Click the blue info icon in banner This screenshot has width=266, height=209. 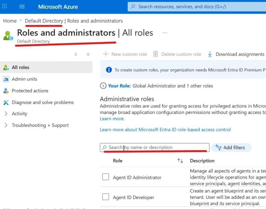[109, 70]
